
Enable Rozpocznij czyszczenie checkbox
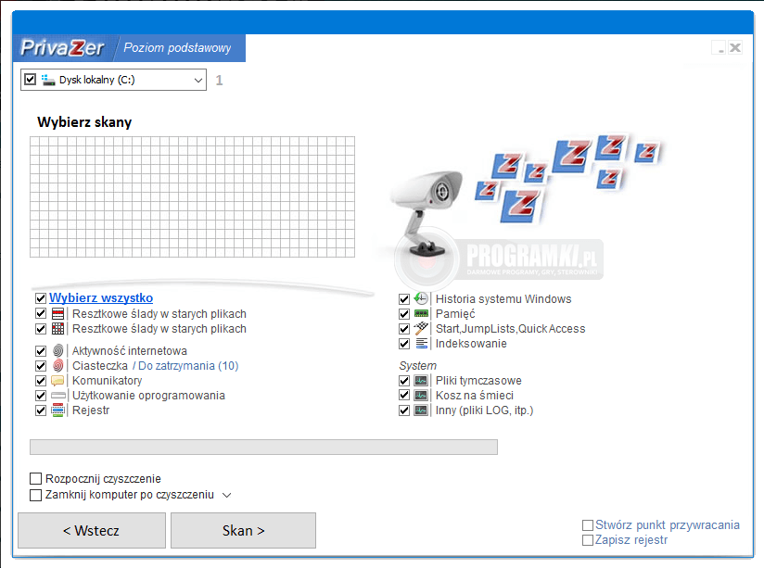click(x=35, y=479)
